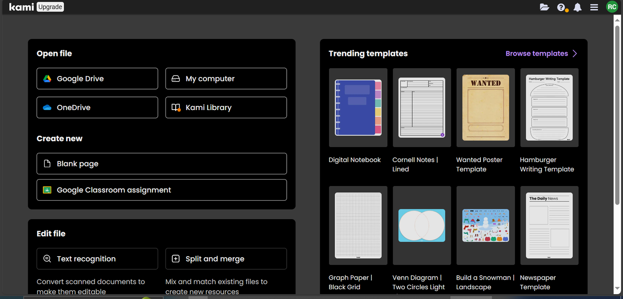Click the OneDrive cloud icon
623x299 pixels.
pos(47,108)
